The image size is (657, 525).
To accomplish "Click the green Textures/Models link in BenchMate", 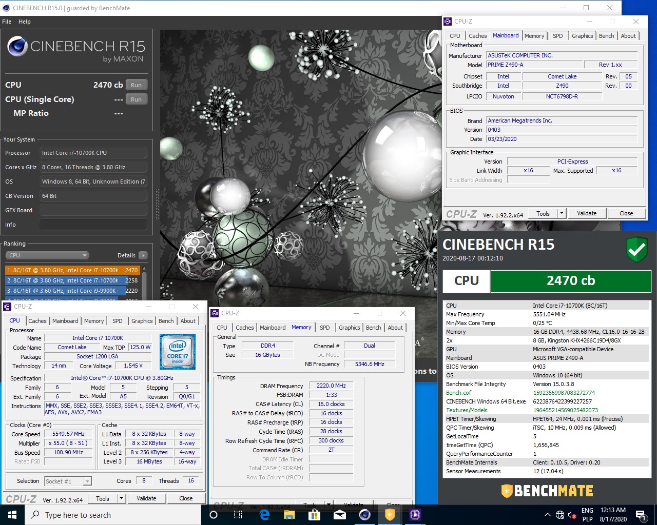I will 467,410.
